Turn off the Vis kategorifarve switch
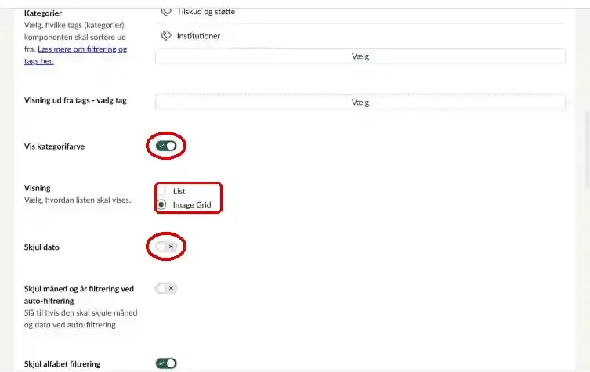The height and width of the screenshot is (372, 590). [x=166, y=146]
